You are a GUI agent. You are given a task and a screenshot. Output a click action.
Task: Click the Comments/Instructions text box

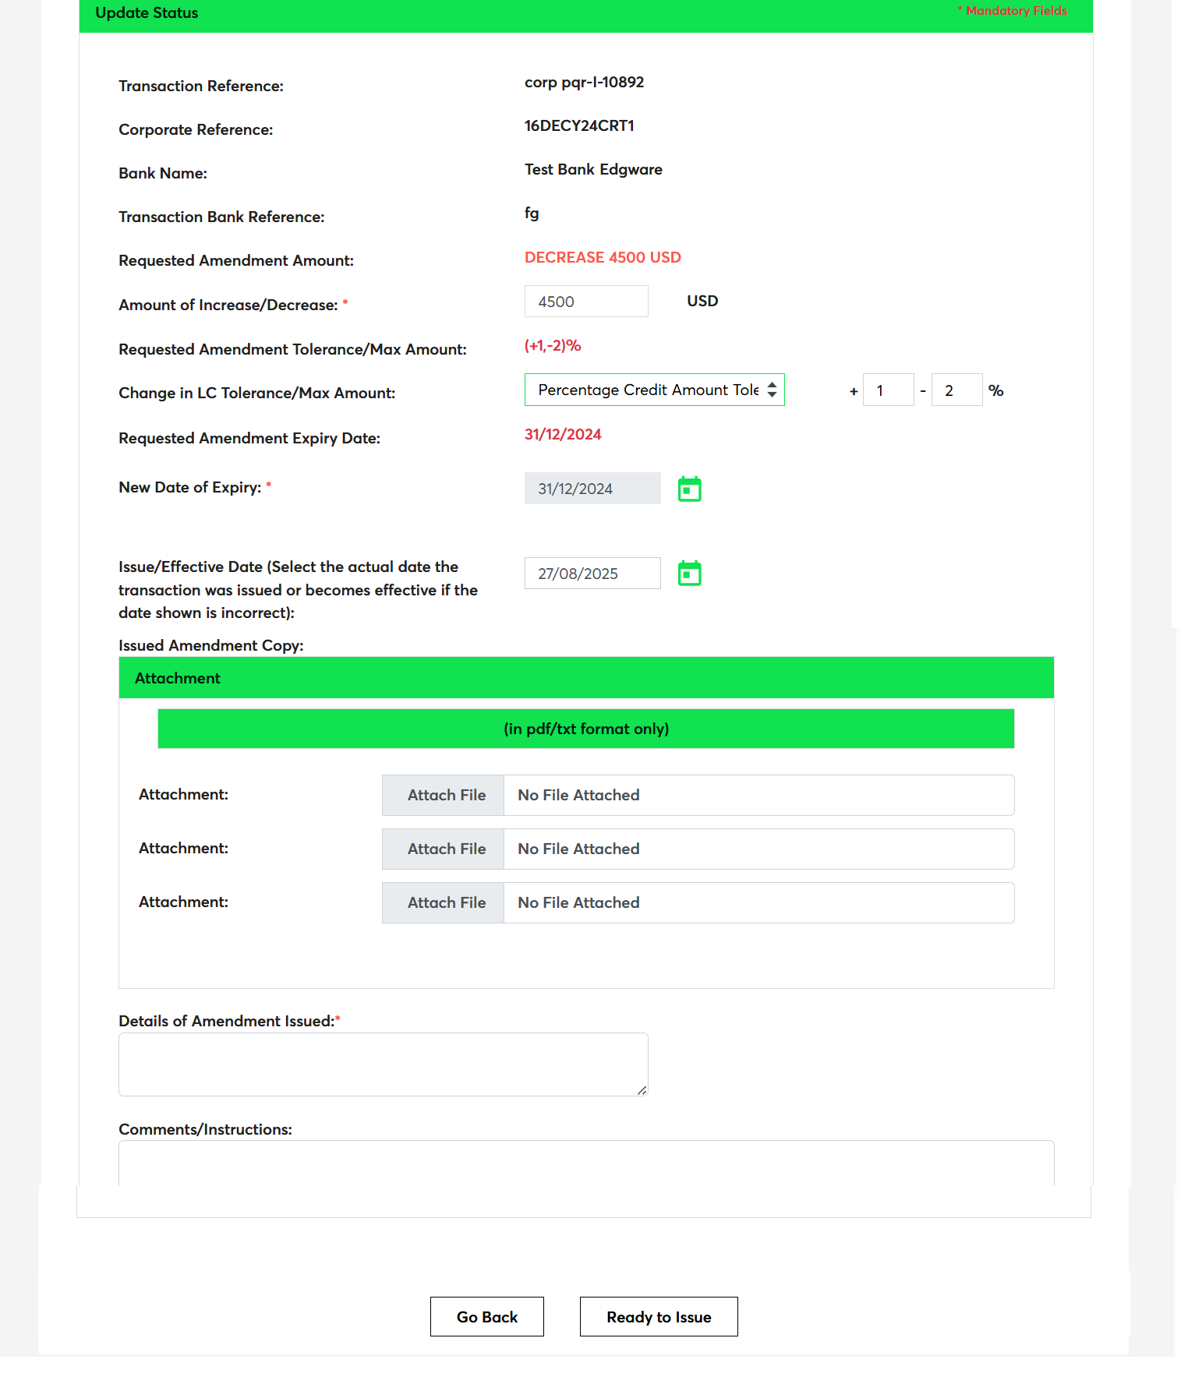(586, 1163)
